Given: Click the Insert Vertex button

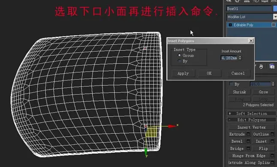Looking at the screenshot, I should (x=251, y=127).
